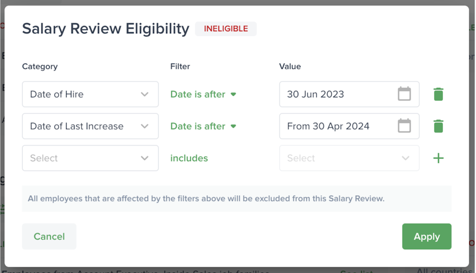The height and width of the screenshot is (273, 476).
Task: Delete the Date of Last Increase filter row
Action: pyautogui.click(x=438, y=126)
